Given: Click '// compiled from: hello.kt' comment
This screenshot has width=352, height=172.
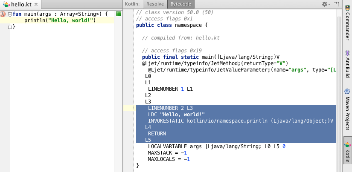Looking at the screenshot, I should coord(181,38).
